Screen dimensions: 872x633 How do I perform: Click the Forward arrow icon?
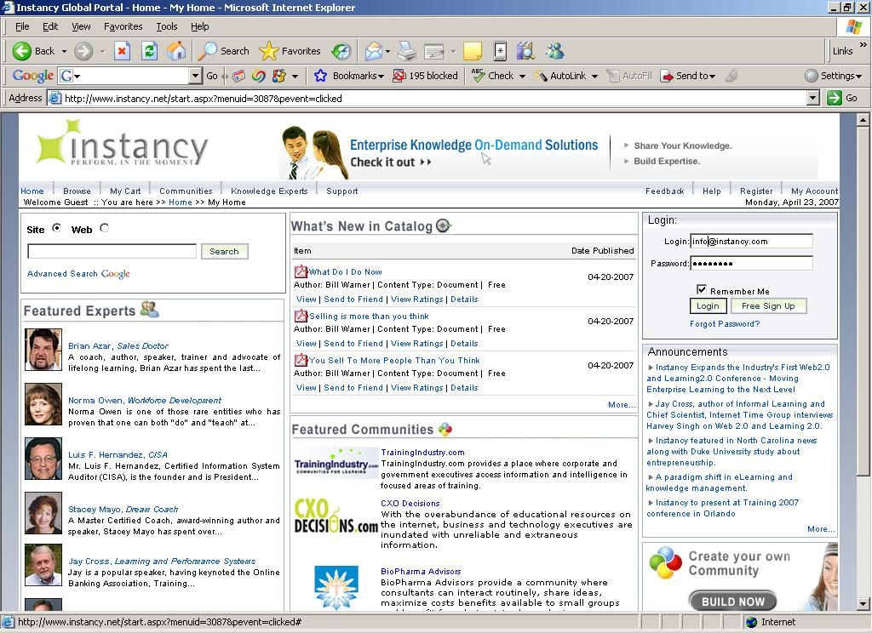coord(83,51)
